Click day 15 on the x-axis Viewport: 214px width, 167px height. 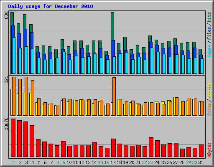[100, 162]
